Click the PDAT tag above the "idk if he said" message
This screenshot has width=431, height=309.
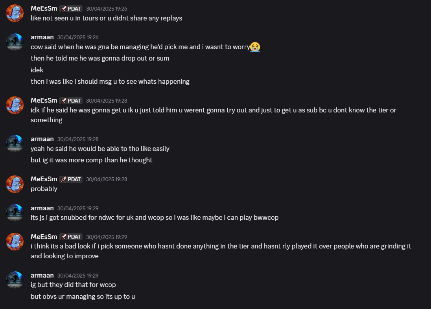[x=71, y=101]
